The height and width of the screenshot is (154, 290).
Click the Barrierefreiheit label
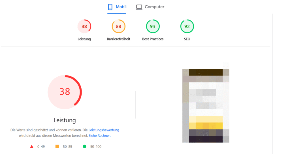119,39
